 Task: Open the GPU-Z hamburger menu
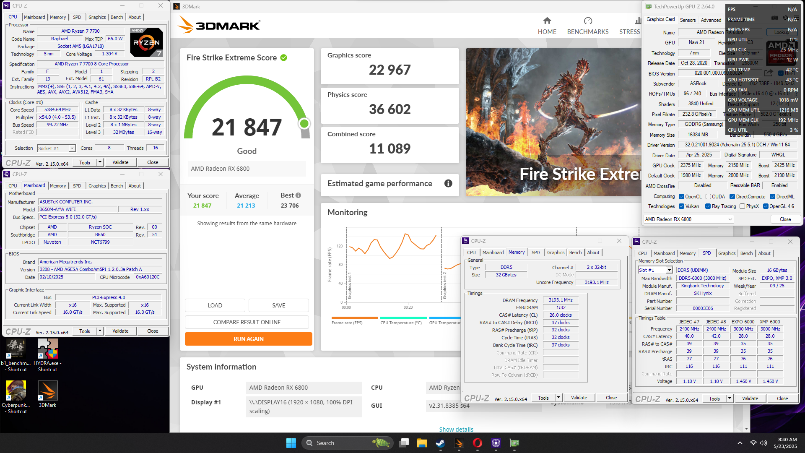pos(795,18)
